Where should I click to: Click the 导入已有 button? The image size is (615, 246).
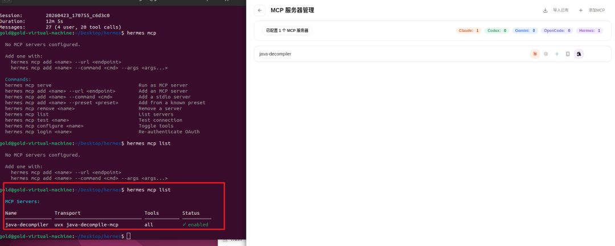click(x=556, y=11)
